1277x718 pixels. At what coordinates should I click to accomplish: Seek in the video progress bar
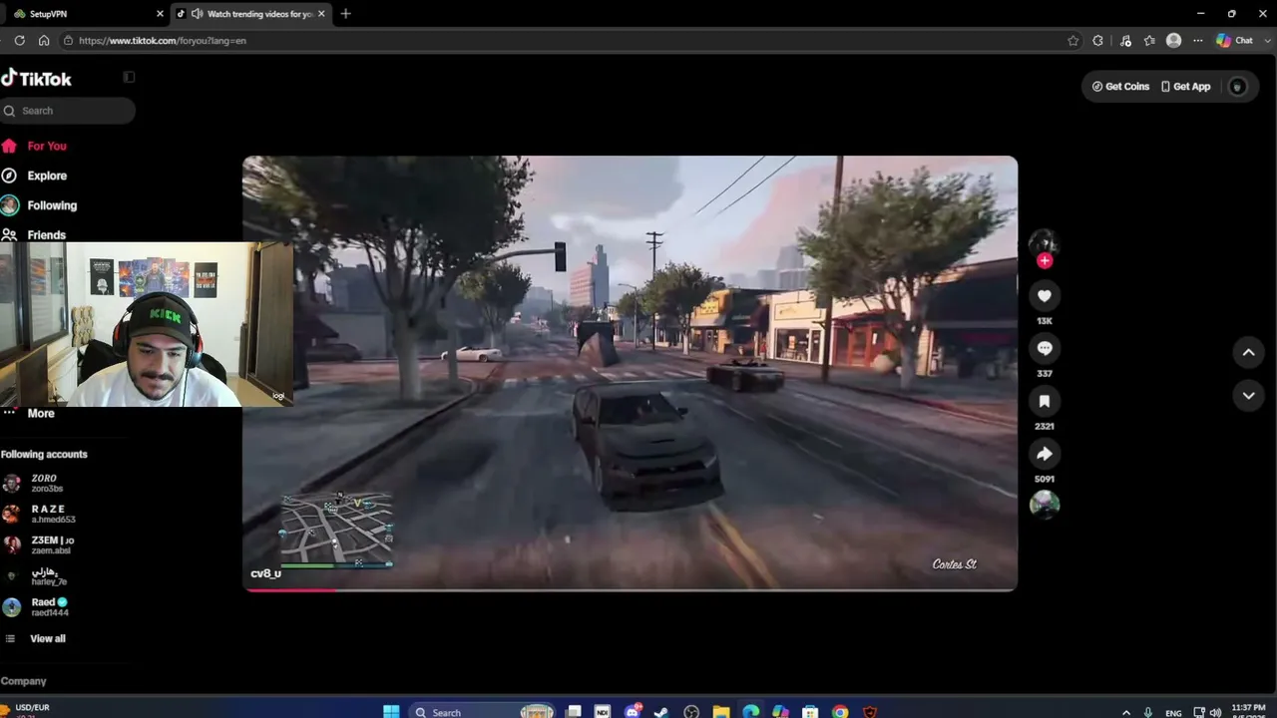631,589
